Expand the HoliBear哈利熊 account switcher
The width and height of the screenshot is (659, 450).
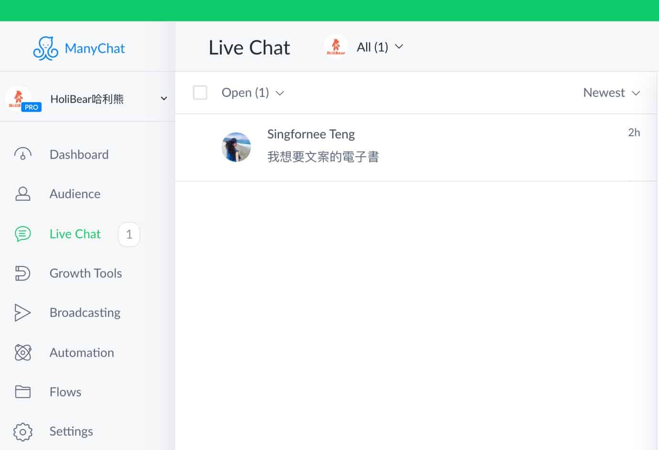[87, 98]
